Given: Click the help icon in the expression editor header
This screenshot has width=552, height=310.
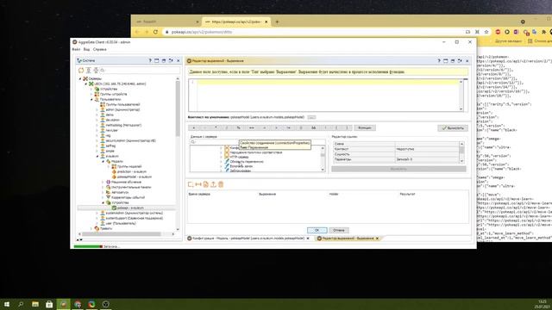Looking at the screenshot, I should tap(439, 61).
